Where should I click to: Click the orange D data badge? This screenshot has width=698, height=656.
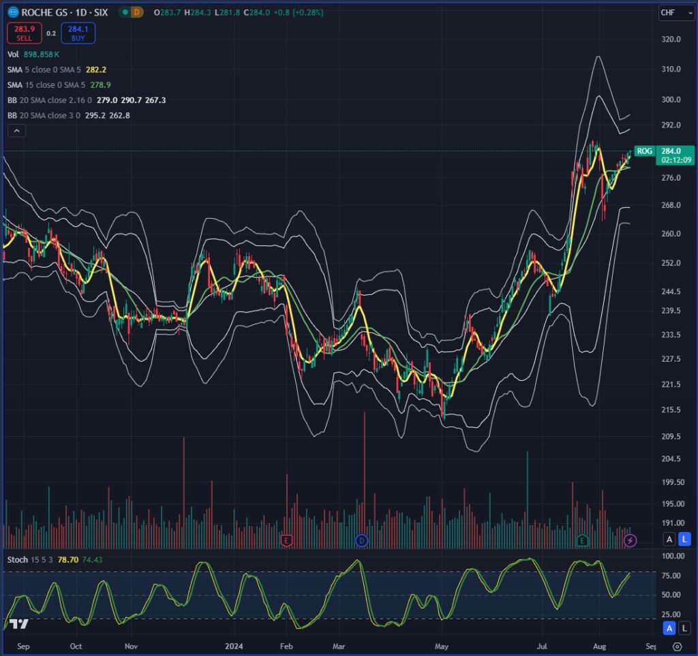[138, 12]
